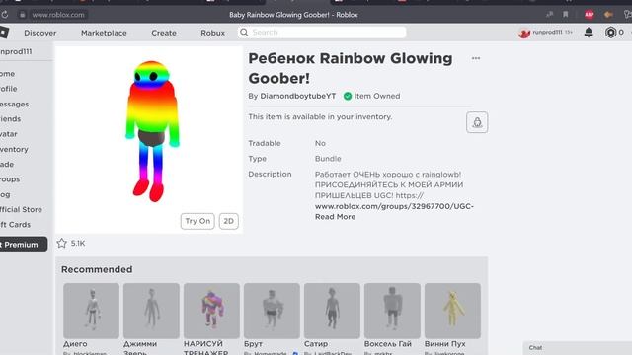Open creator DiamondboytubeYT's profile

[298, 96]
